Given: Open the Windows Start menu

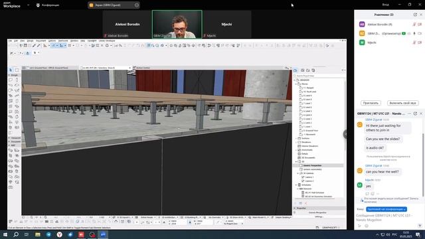Looking at the screenshot, I should pyautogui.click(x=5, y=234).
